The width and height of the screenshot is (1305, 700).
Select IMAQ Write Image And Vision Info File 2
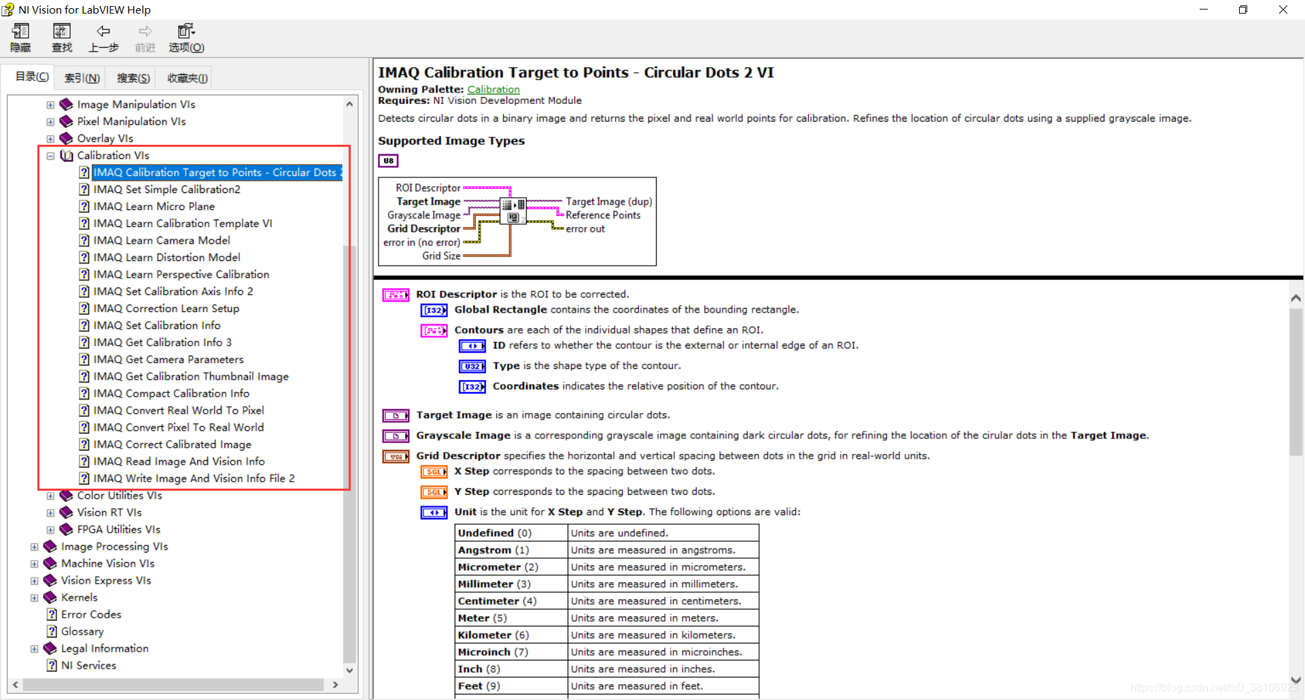194,478
